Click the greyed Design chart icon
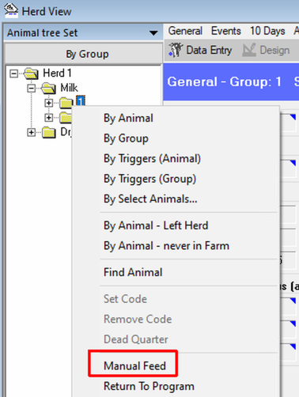Viewport: 299px width, 397px height. (249, 50)
